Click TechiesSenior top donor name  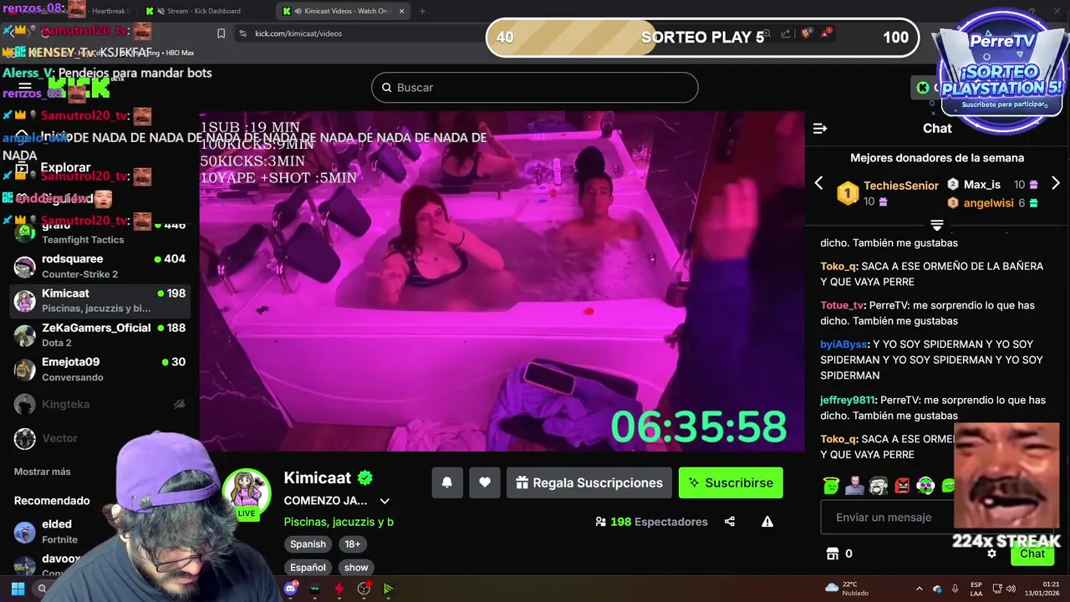tap(901, 186)
